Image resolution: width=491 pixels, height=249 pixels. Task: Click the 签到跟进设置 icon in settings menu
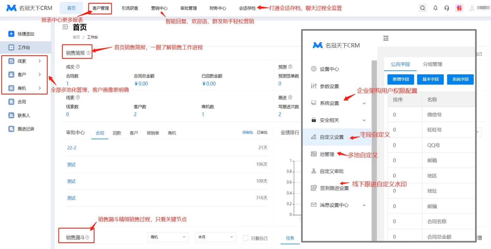314,188
